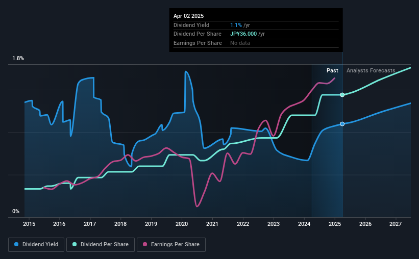The height and width of the screenshot is (259, 419).
Task: Click the 'Earnings Per Share' row label in tooltip
Action: (x=198, y=43)
